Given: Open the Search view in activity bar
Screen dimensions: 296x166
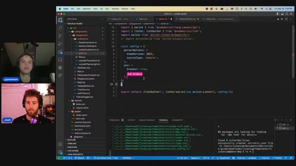Looking at the screenshot, I should 60,28.
